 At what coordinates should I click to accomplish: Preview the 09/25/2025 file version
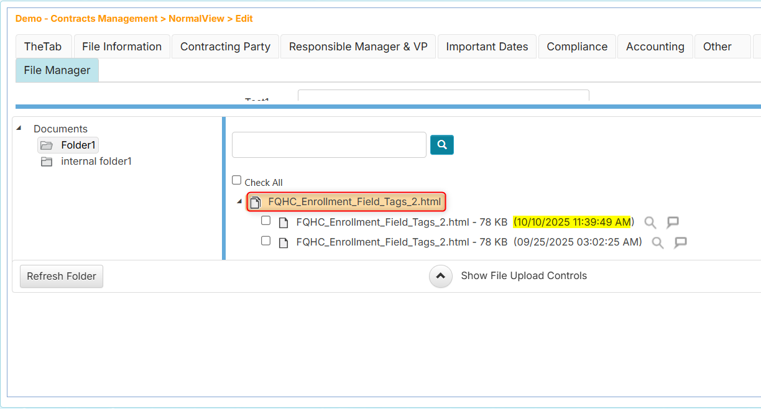pyautogui.click(x=658, y=242)
